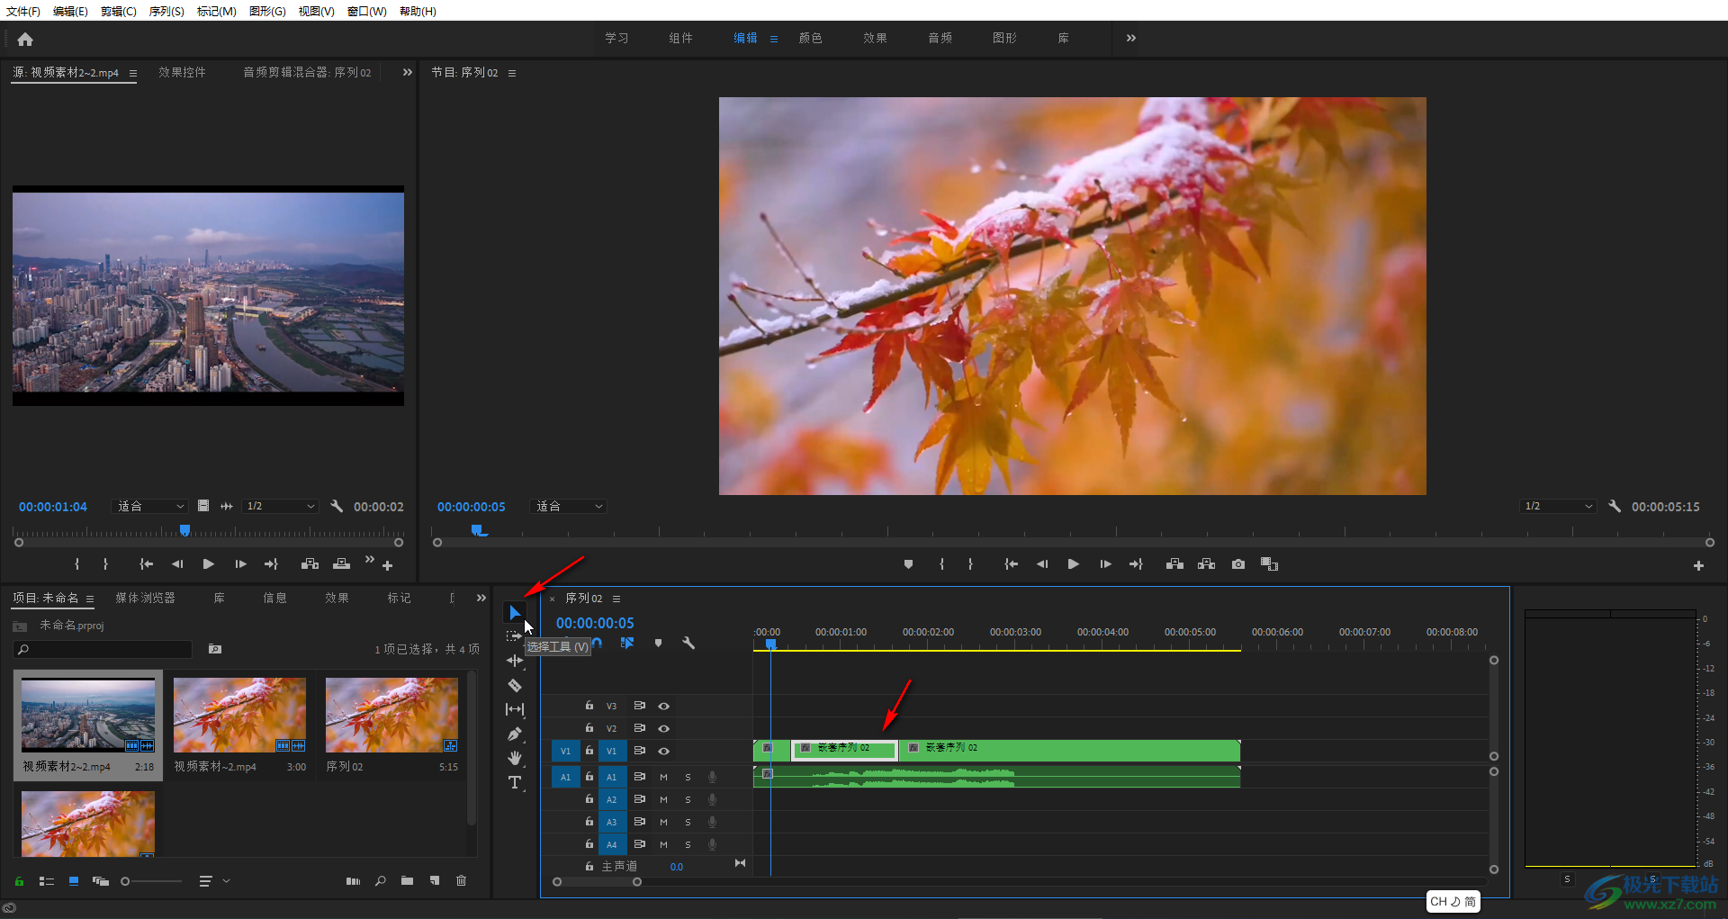
Task: Enable voice-over record on track A3
Action: (x=712, y=822)
